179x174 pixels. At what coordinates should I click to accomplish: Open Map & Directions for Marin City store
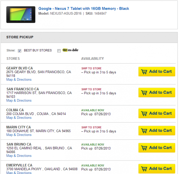(19, 135)
